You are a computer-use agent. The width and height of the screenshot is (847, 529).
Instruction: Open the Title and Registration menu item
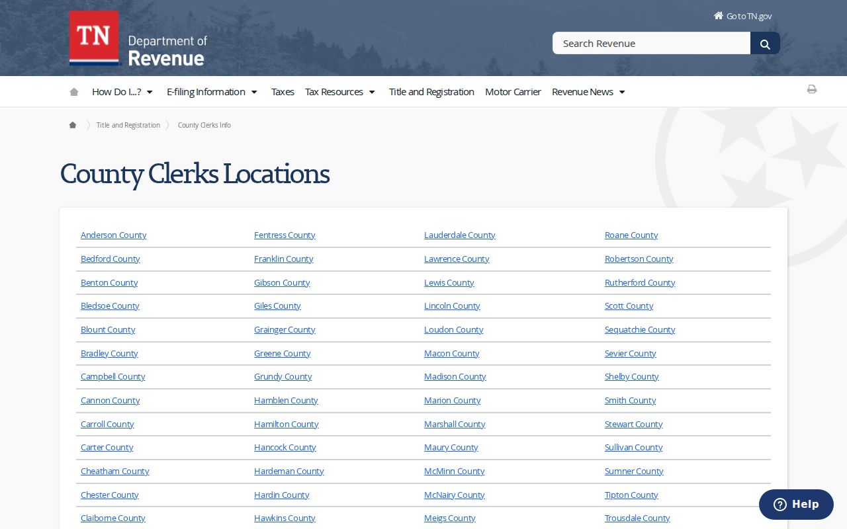click(431, 92)
